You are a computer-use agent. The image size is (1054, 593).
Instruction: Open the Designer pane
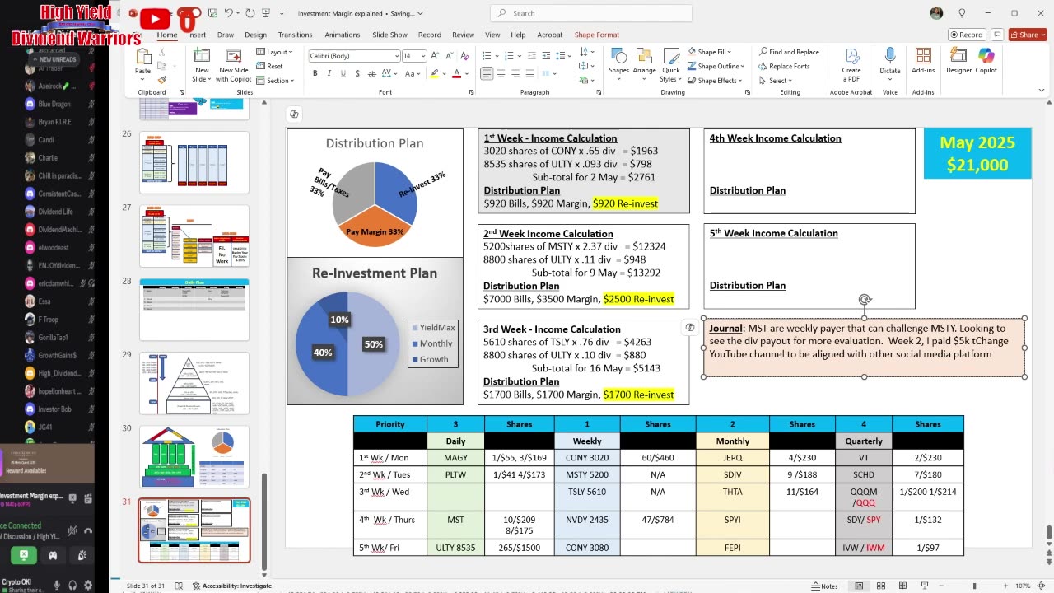pos(958,60)
